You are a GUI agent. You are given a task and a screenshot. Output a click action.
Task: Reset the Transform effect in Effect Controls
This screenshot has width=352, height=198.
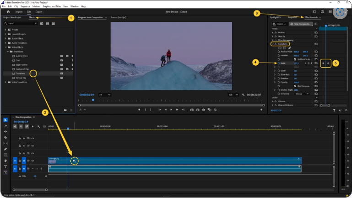click(x=316, y=44)
